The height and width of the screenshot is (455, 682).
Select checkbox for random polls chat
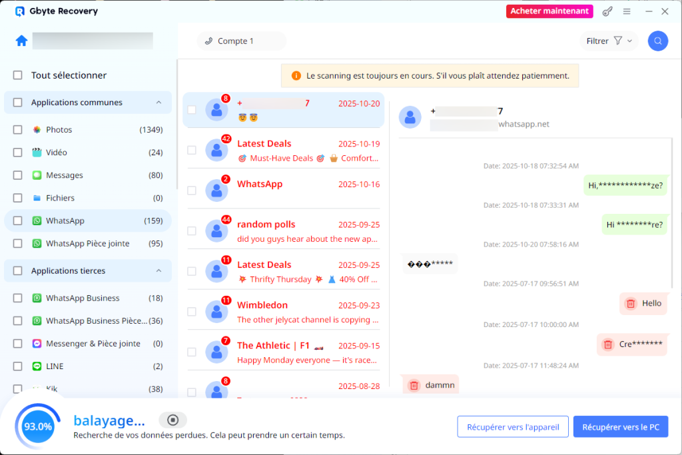192,231
